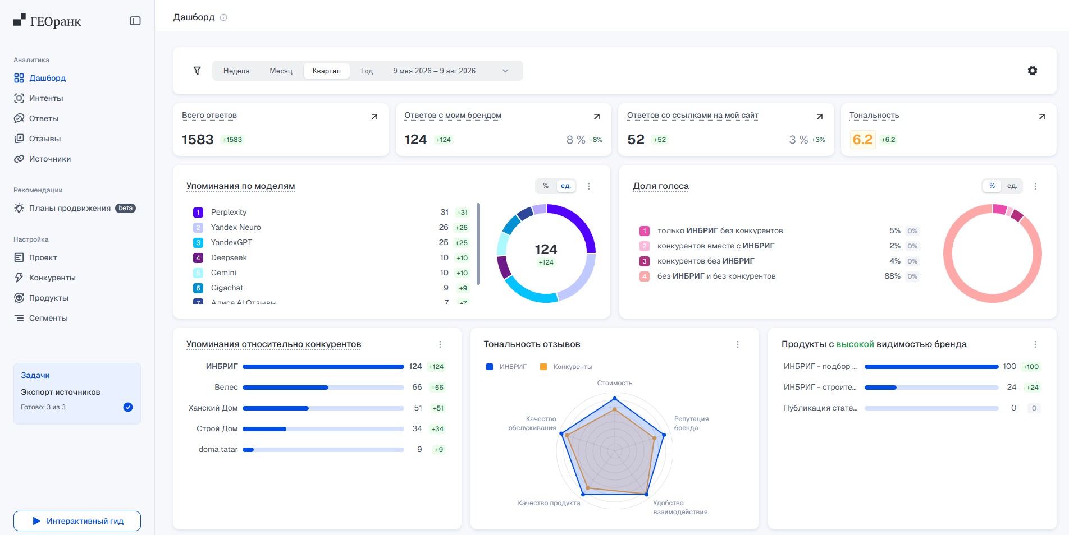
Task: Click the models list scrollbar
Action: 478,244
